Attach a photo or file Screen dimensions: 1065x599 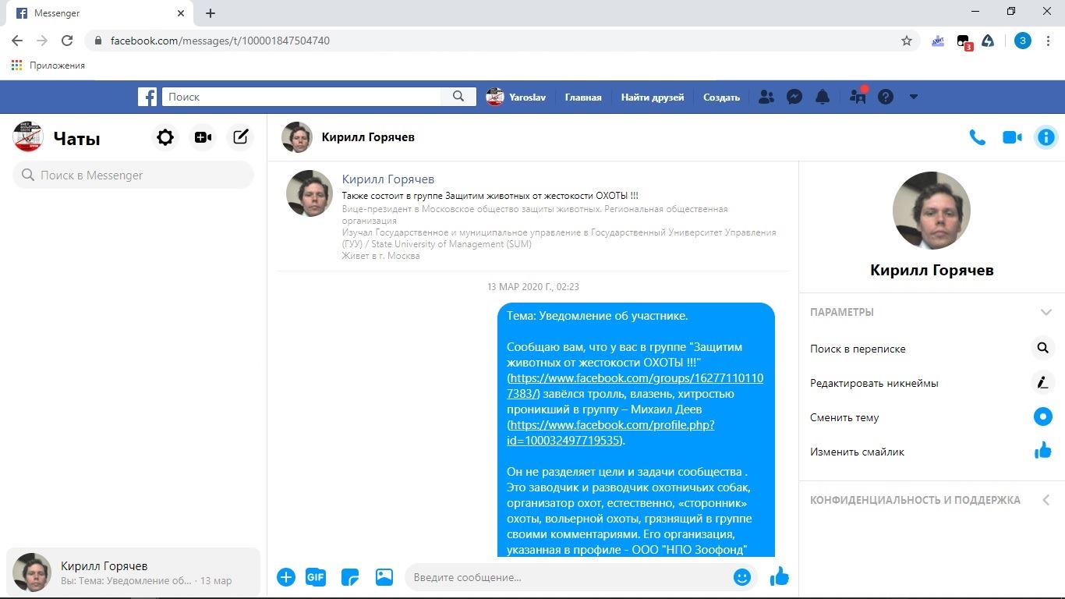[x=384, y=577]
